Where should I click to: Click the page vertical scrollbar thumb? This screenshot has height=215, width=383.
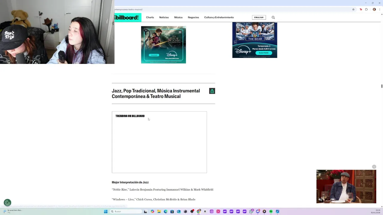382,86
